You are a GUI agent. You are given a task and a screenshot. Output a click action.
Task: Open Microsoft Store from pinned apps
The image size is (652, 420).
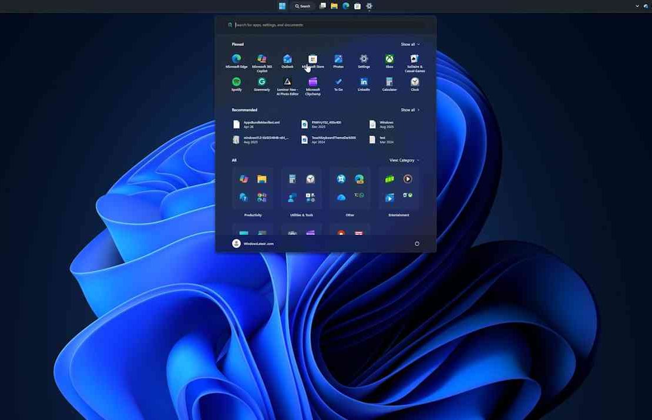coord(312,61)
